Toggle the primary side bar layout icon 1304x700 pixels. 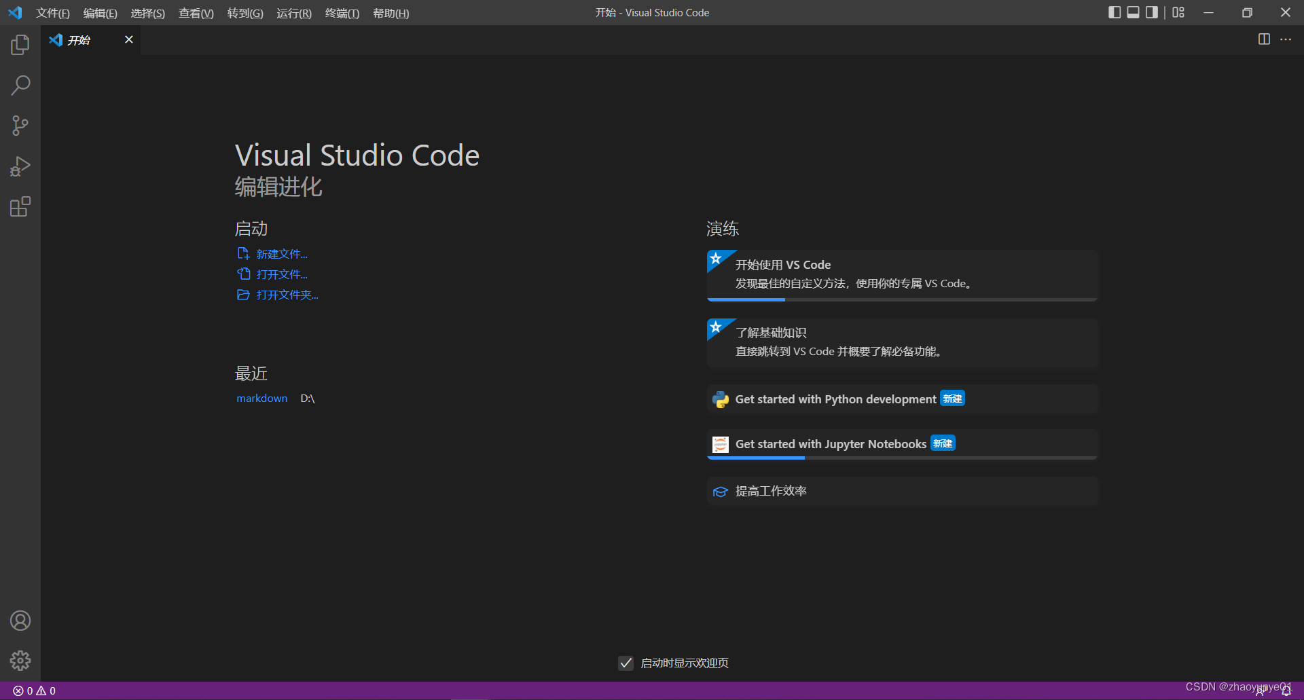[x=1115, y=12]
